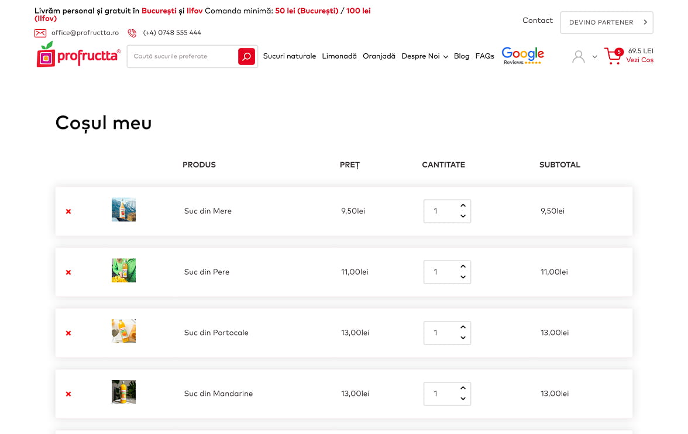This screenshot has width=688, height=434.
Task: Open the Suc din Mandarine product thumbnail
Action: (123, 392)
